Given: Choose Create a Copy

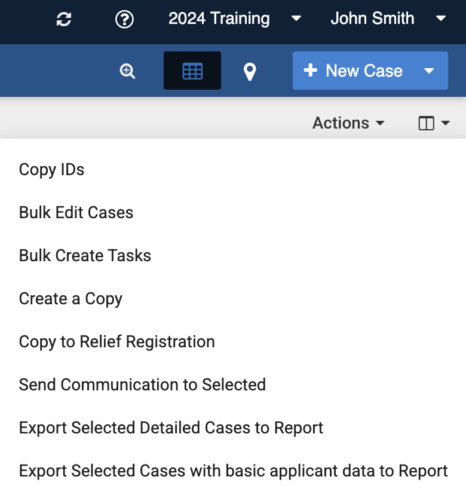Looking at the screenshot, I should pos(70,299).
